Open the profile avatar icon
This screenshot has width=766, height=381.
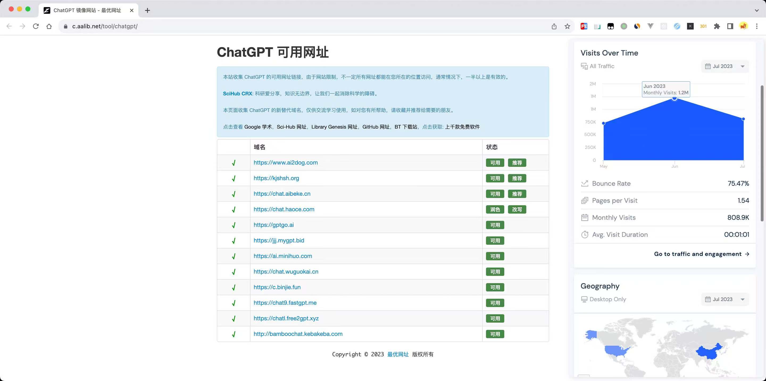pyautogui.click(x=743, y=26)
